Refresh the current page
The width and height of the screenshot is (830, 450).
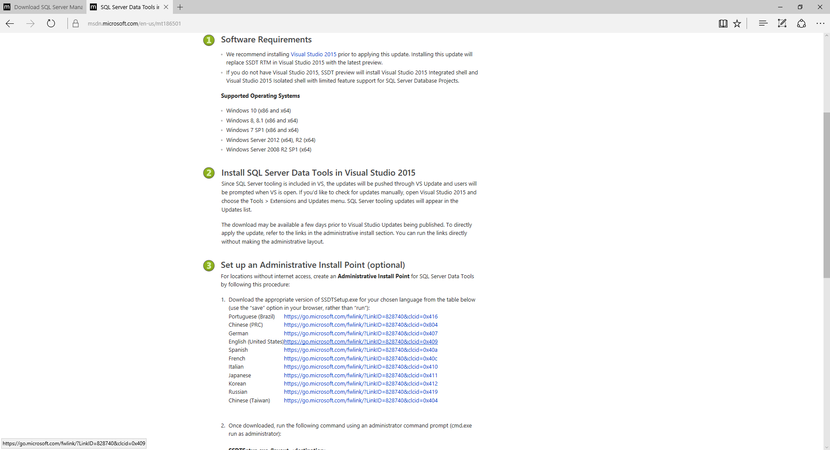click(51, 24)
